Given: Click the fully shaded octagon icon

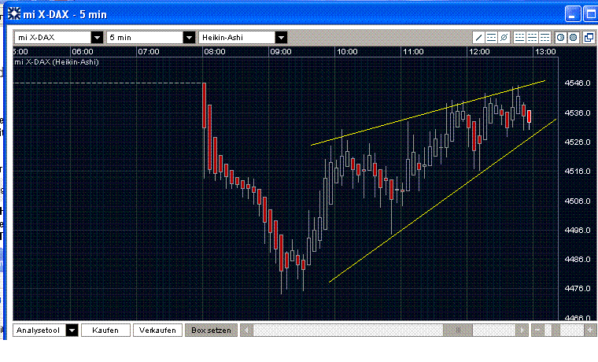Looking at the screenshot, I should (x=573, y=38).
